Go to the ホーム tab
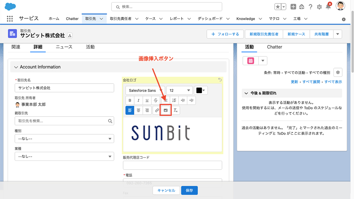 click(54, 19)
